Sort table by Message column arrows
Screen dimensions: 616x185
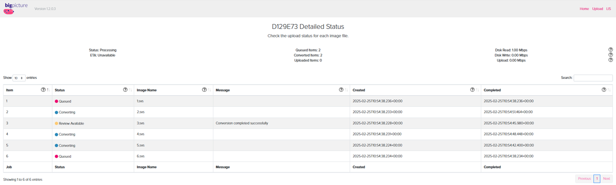(x=346, y=90)
